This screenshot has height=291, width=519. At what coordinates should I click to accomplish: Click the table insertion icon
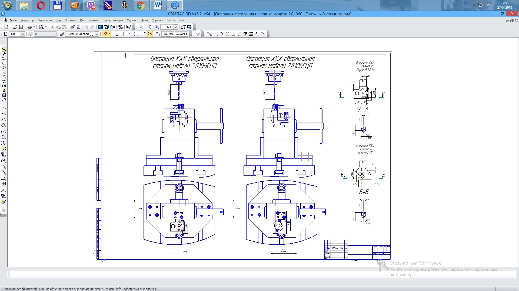coord(251,34)
